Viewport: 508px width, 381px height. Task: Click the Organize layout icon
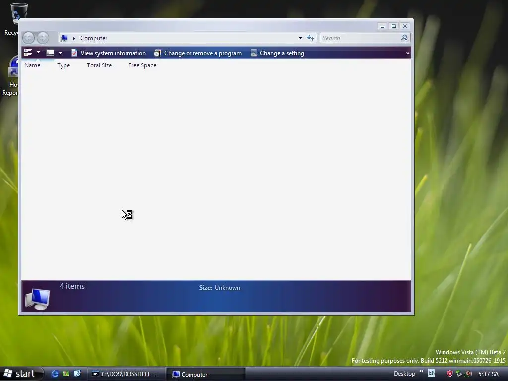pos(28,53)
